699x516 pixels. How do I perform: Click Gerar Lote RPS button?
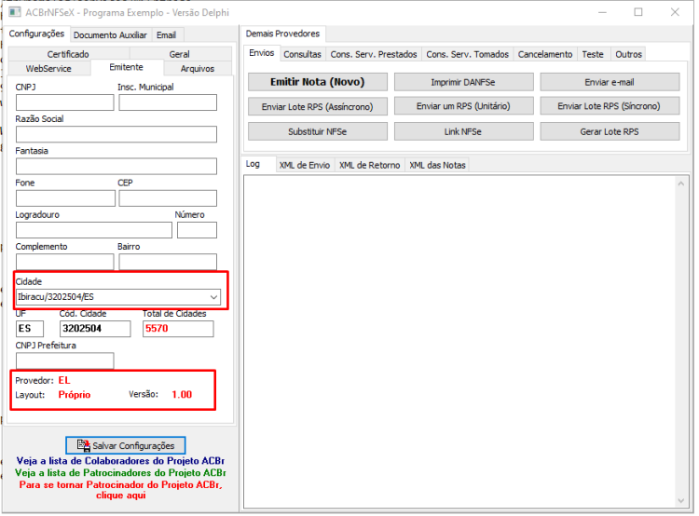coord(610,131)
